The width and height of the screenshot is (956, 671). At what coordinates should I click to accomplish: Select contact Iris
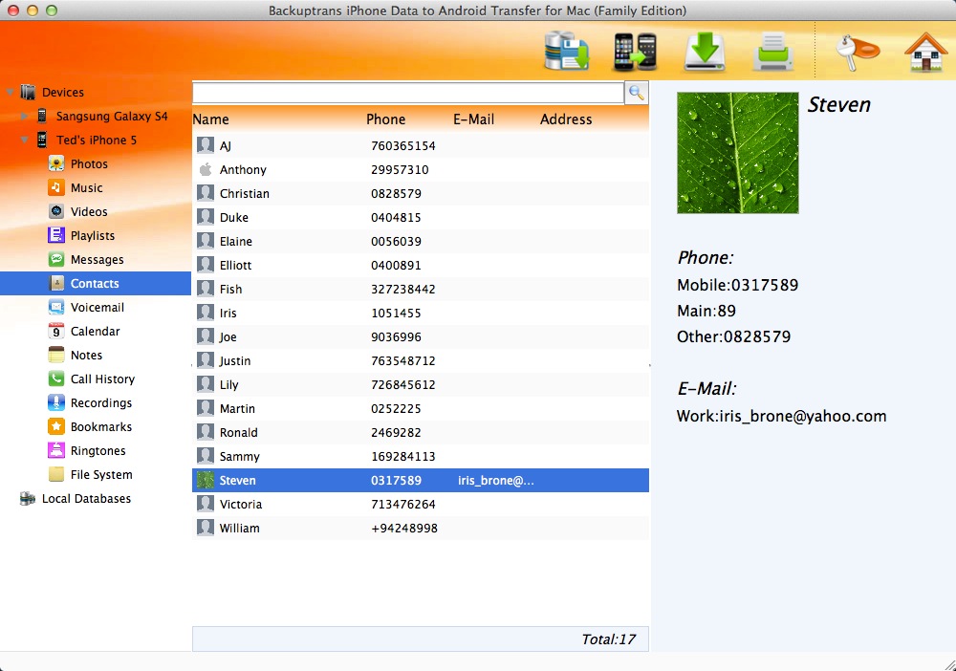pos(421,313)
